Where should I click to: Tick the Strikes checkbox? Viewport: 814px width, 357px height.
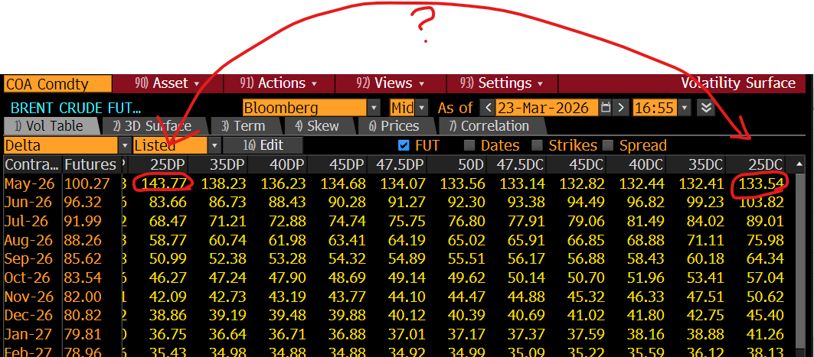[538, 145]
